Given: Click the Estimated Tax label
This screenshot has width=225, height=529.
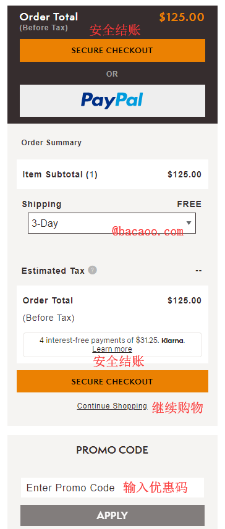Looking at the screenshot, I should (x=53, y=271).
